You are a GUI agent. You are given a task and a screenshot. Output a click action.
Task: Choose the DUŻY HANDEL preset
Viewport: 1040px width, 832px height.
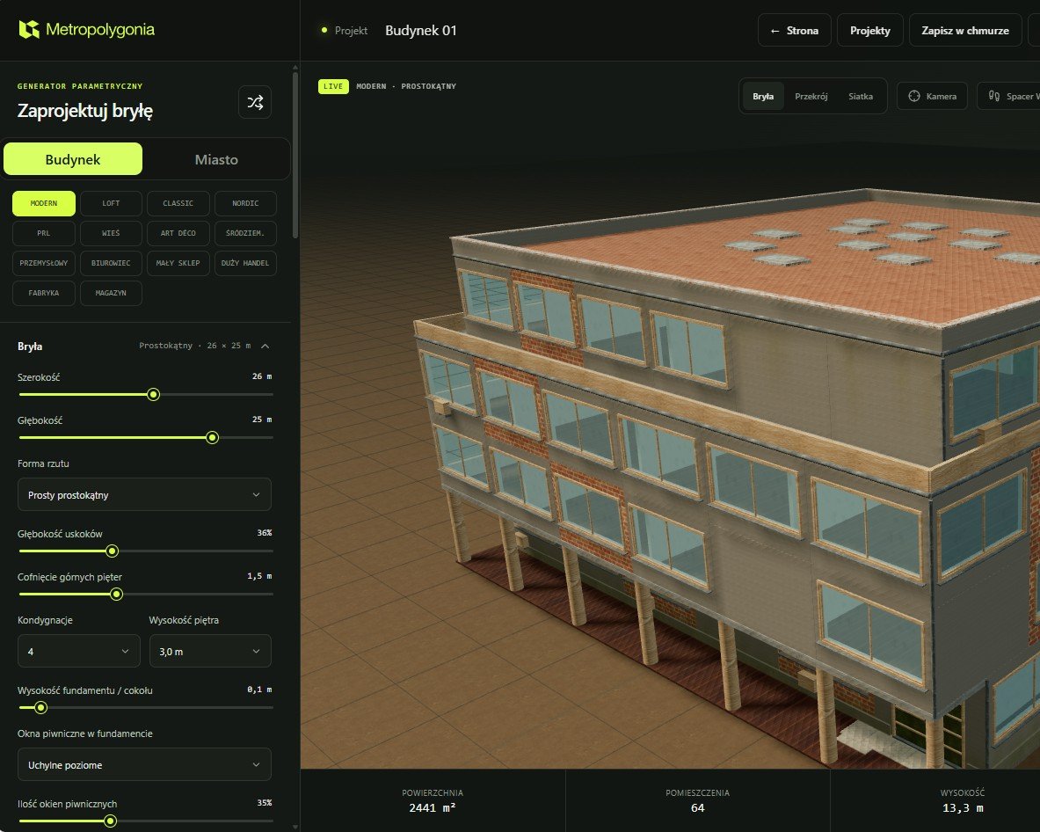(x=245, y=263)
